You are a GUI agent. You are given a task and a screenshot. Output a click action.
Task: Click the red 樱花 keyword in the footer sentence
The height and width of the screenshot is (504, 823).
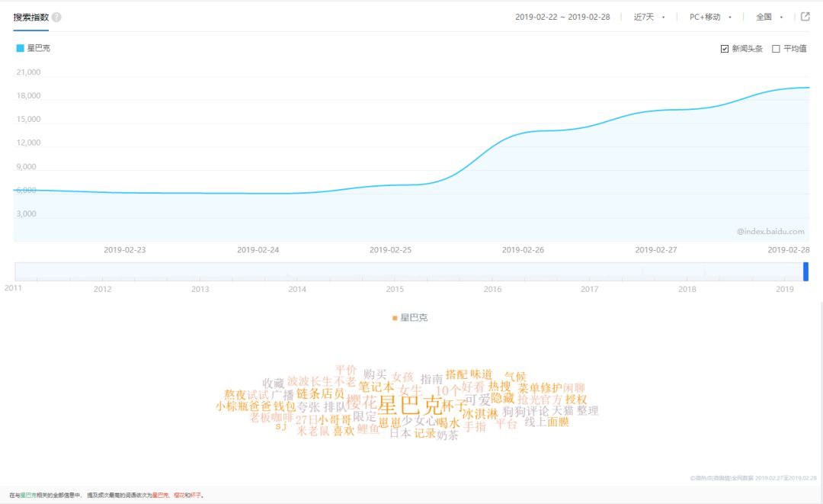[180, 495]
